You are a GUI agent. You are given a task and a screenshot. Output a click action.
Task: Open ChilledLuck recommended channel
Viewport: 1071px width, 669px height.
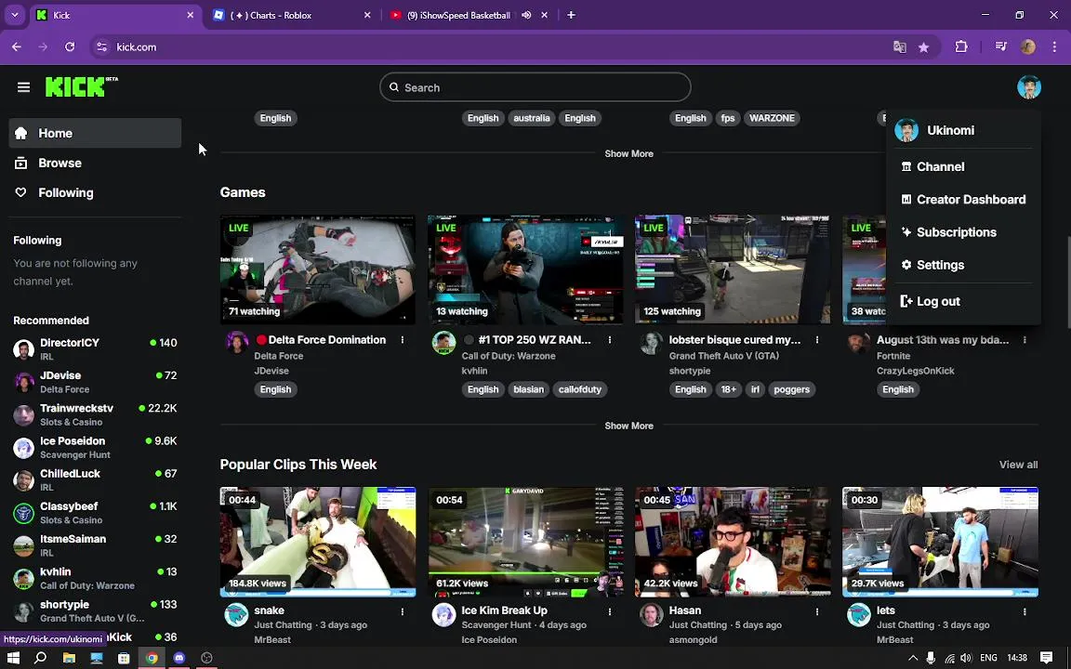tap(95, 479)
